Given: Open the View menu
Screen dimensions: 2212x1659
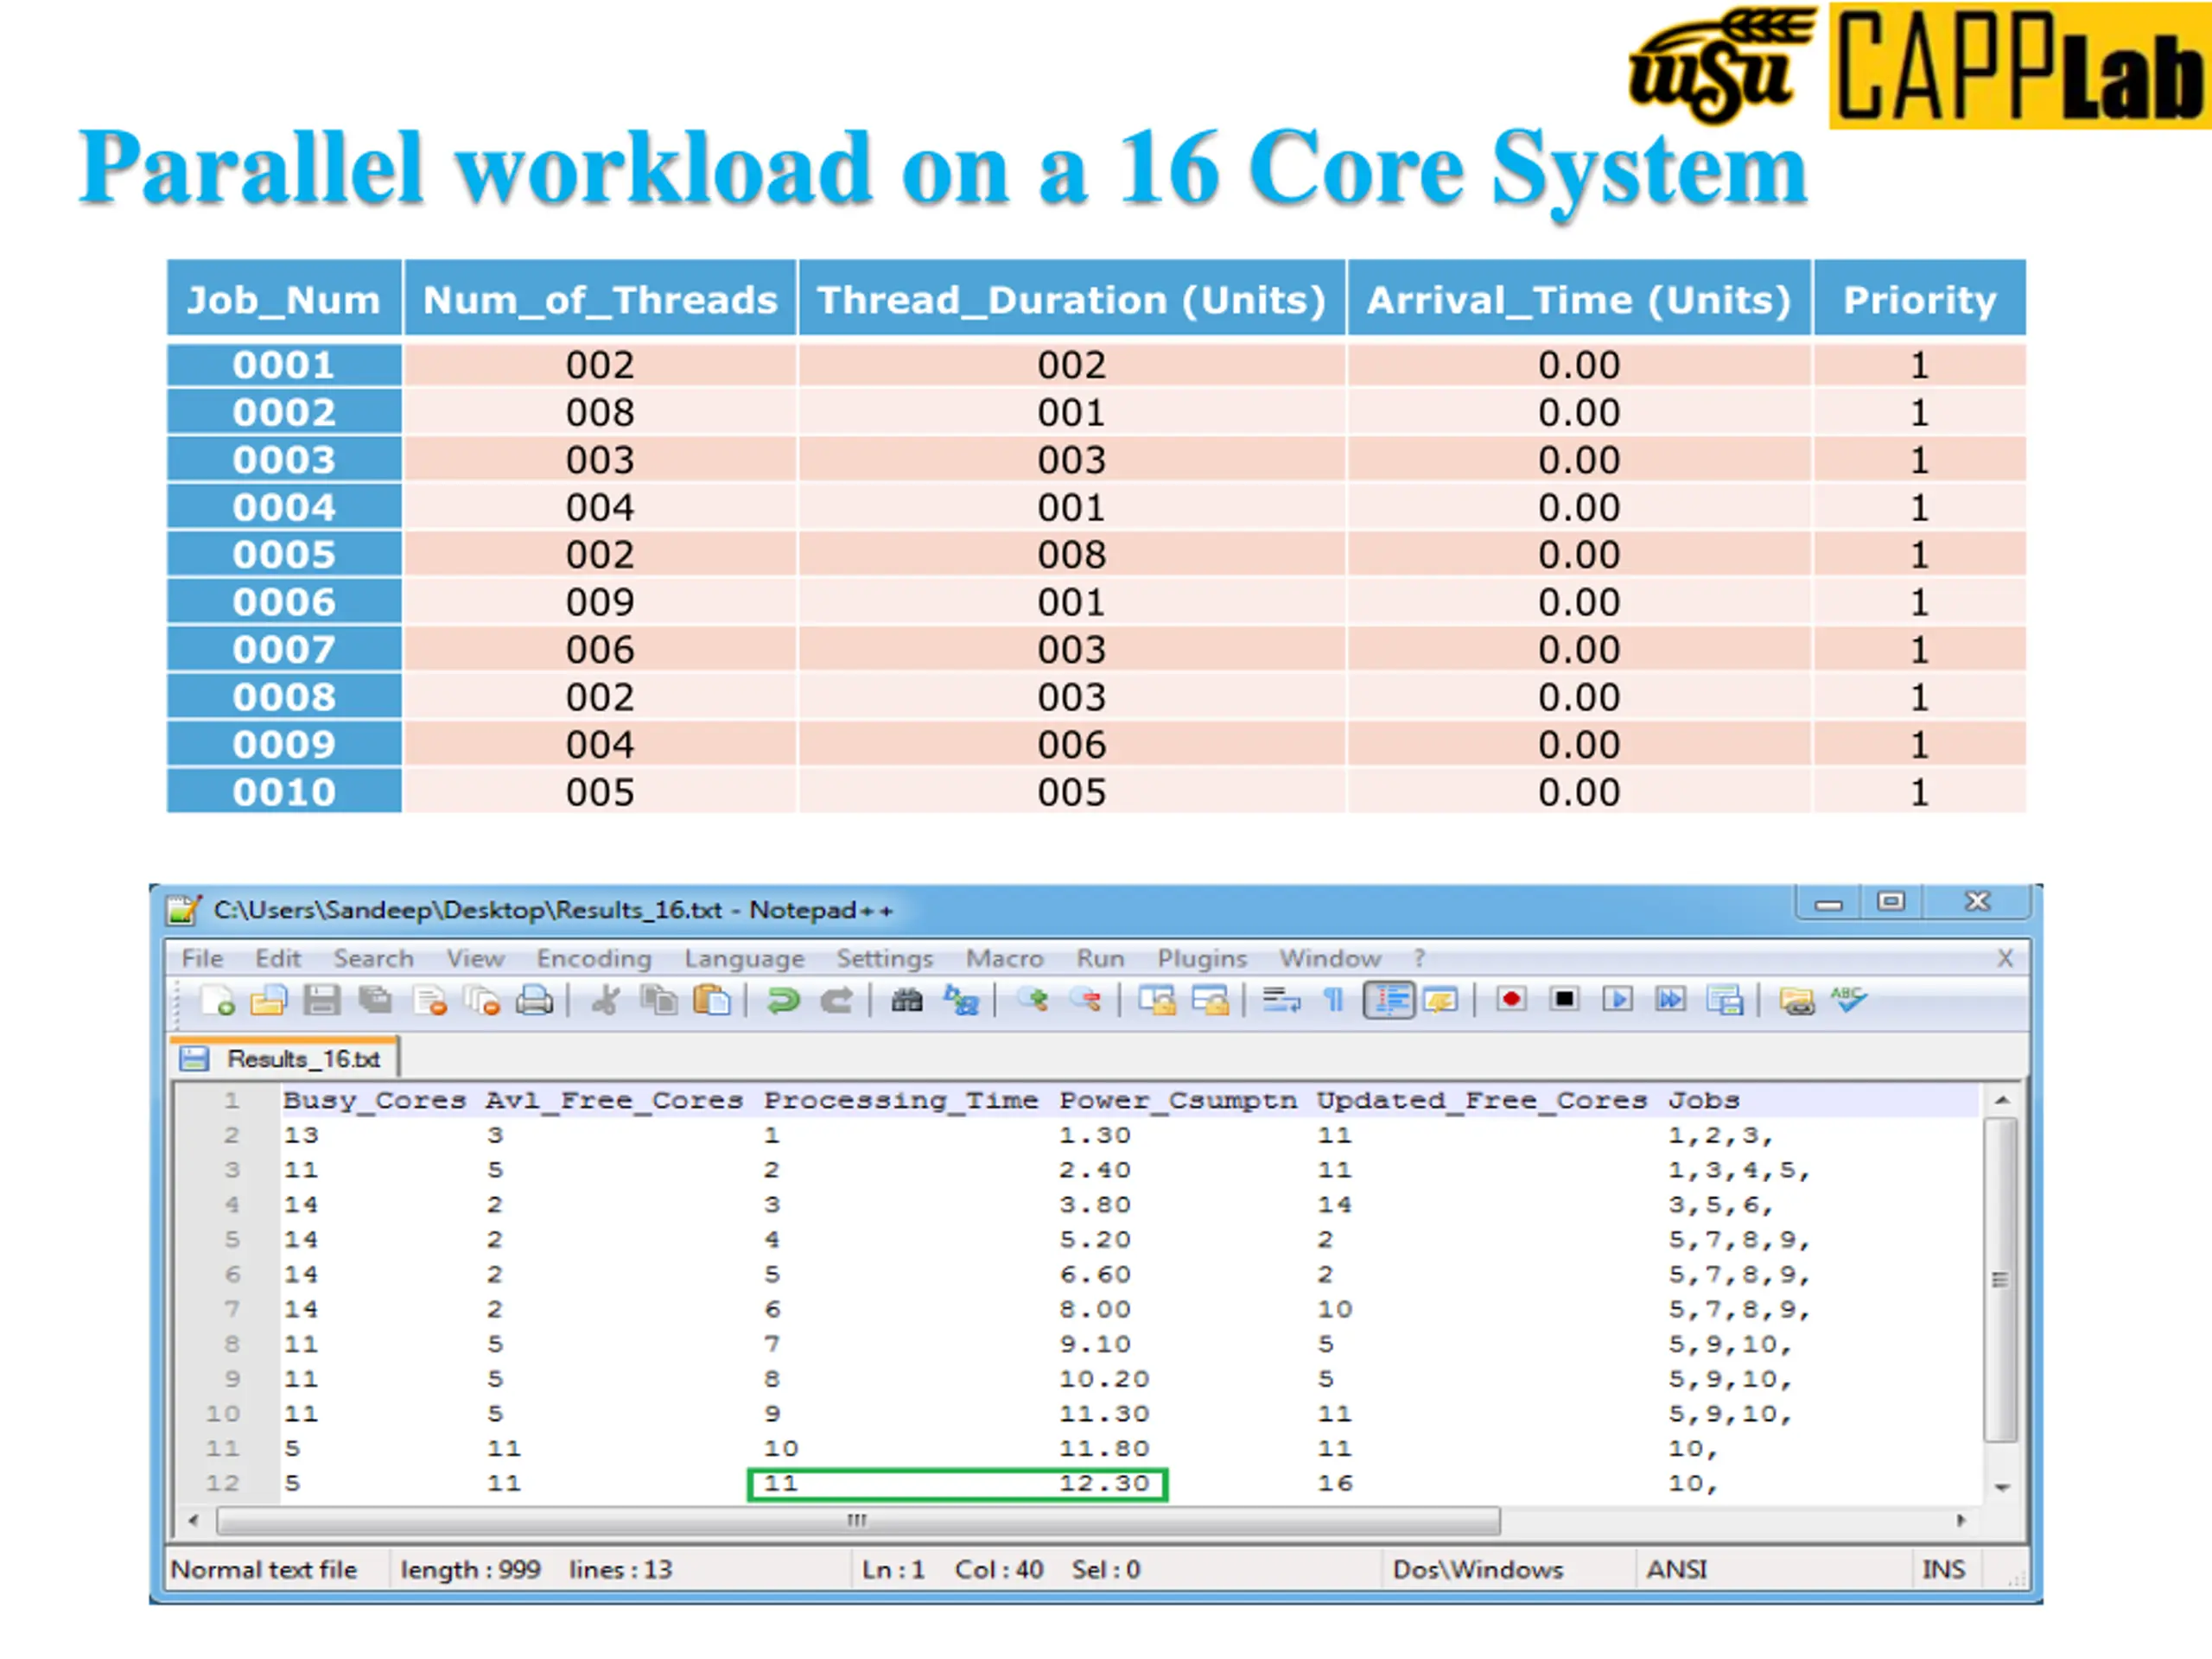Looking at the screenshot, I should coord(475,958).
